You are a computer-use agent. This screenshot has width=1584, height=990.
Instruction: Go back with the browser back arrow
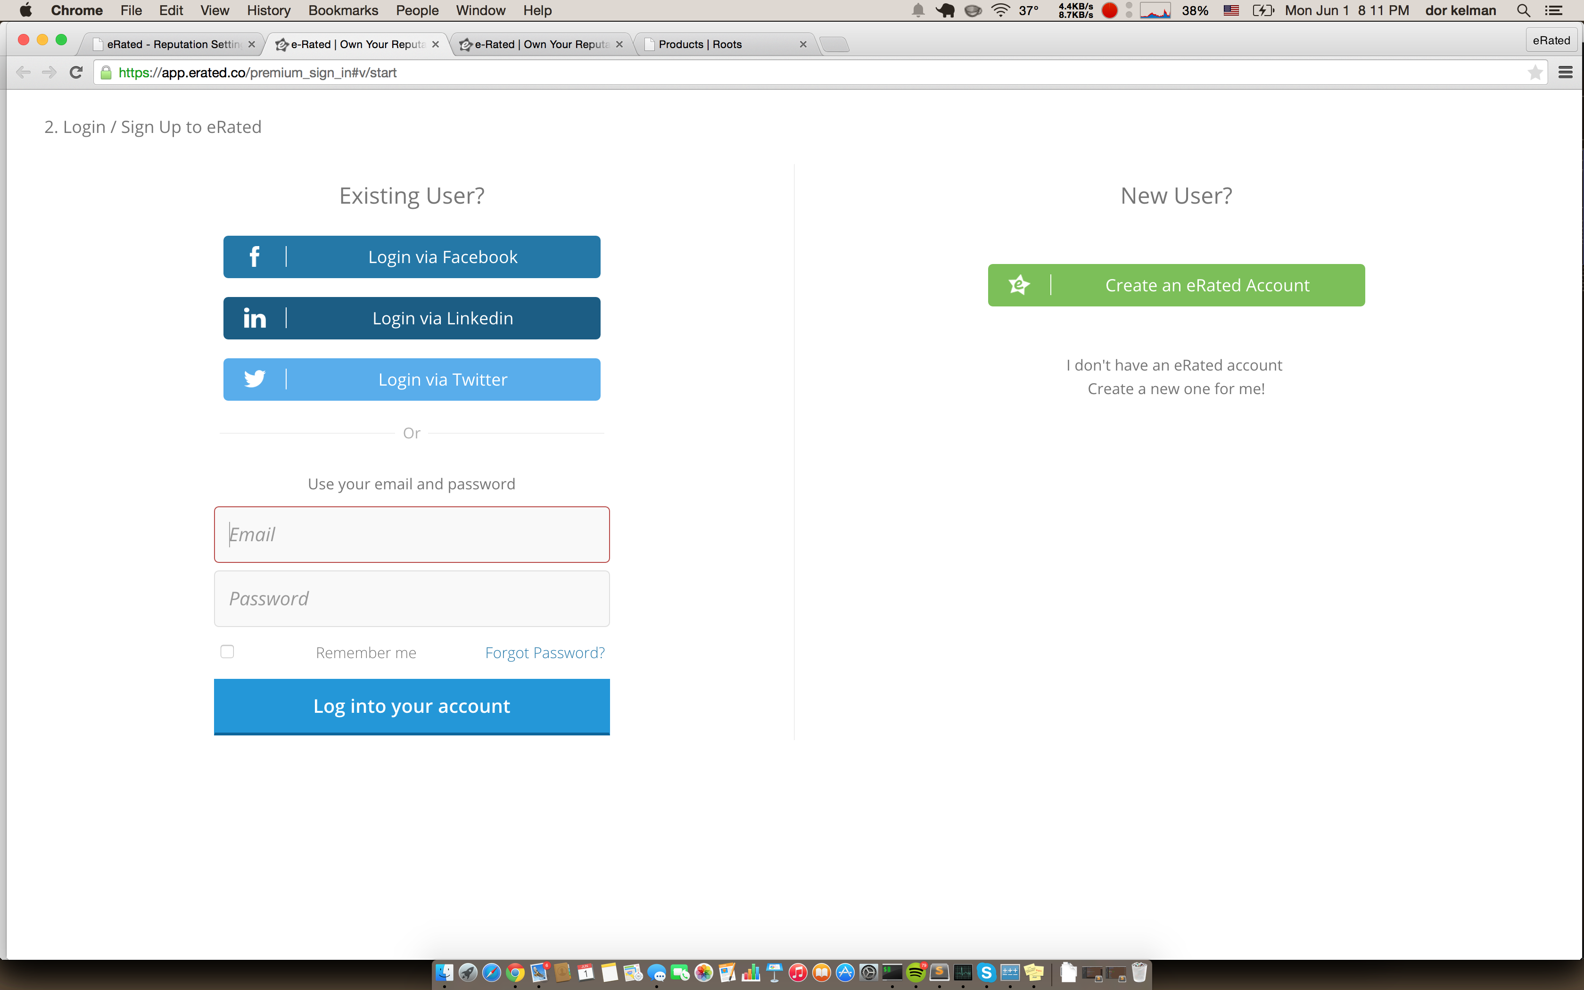click(x=23, y=73)
